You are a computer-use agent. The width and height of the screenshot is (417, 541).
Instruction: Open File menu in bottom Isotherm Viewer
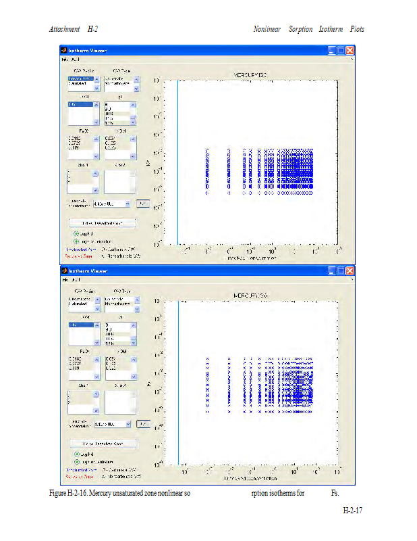coord(65,279)
